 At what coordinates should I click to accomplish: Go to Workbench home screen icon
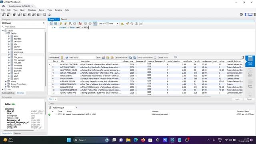4,6
